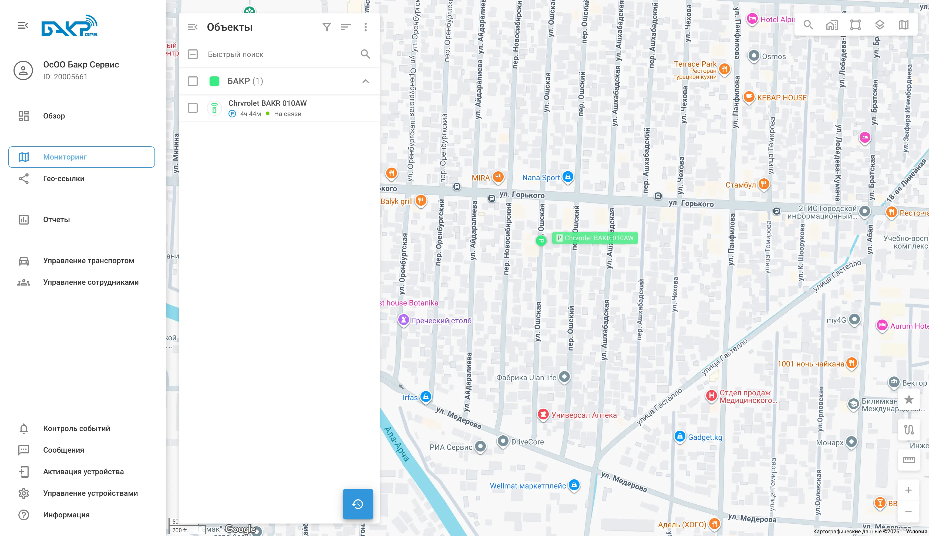Collapse the left navigation sidebar
Viewport: 929px width, 536px height.
coord(23,25)
